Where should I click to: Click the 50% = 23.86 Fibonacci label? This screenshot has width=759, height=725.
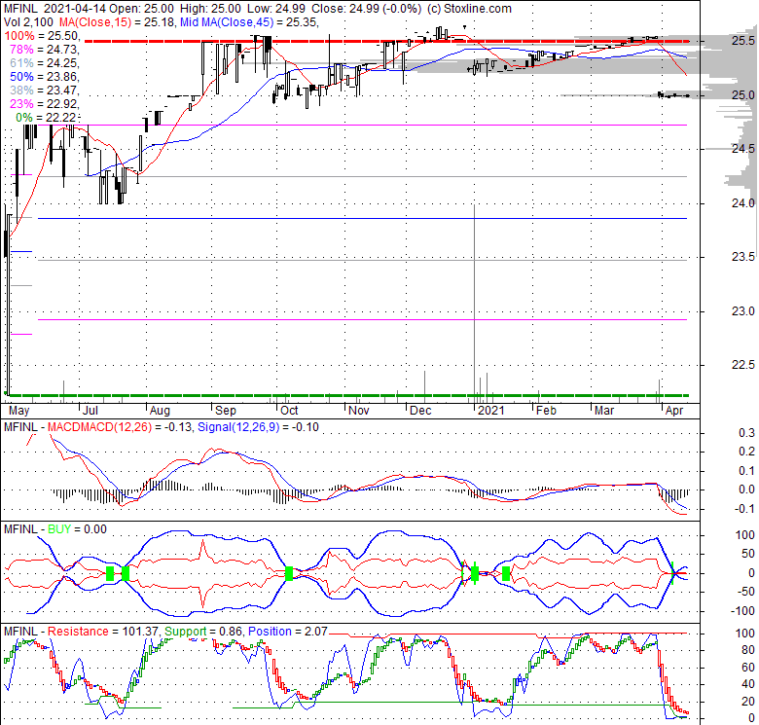point(44,77)
